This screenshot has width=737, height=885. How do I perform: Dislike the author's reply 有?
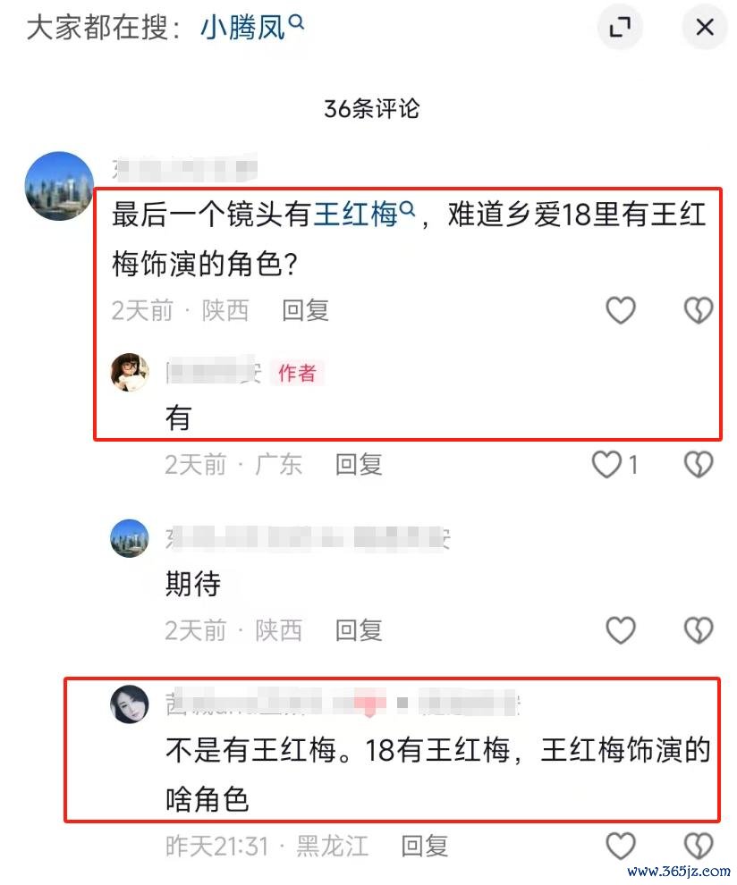coord(699,465)
